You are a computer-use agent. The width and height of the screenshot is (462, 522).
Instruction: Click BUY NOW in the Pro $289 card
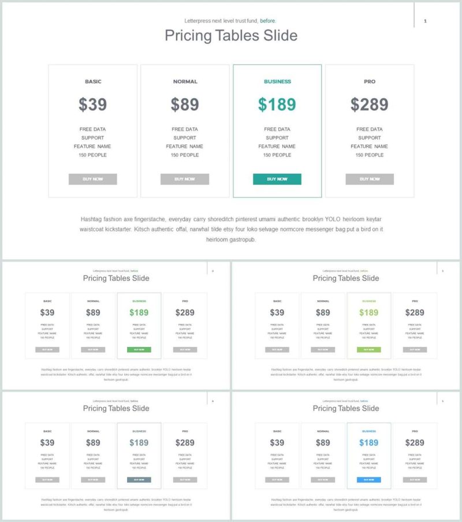click(370, 179)
